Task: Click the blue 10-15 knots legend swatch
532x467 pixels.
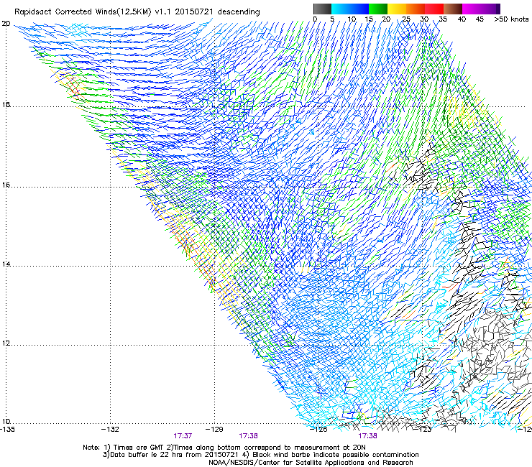Action: coord(359,9)
